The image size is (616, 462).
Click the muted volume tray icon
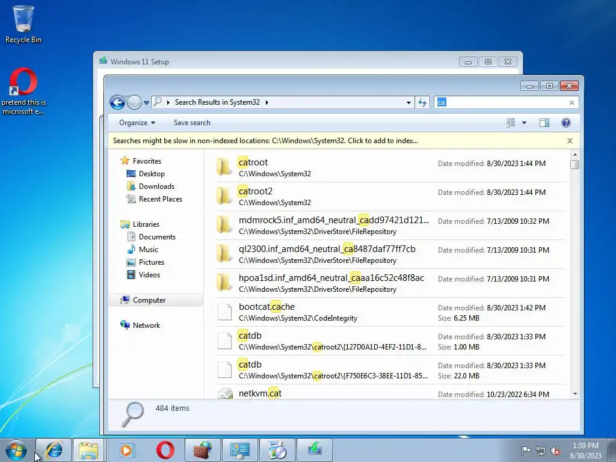tap(555, 451)
